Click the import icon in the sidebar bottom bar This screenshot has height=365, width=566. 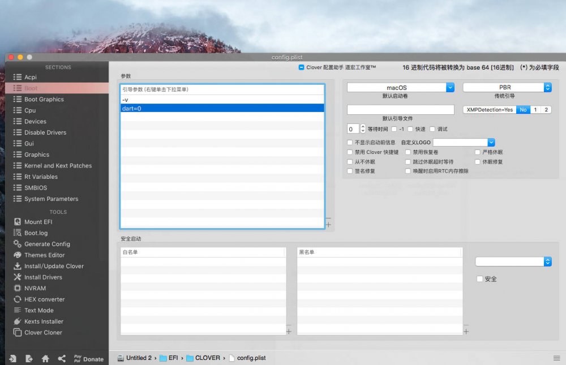[x=13, y=359]
